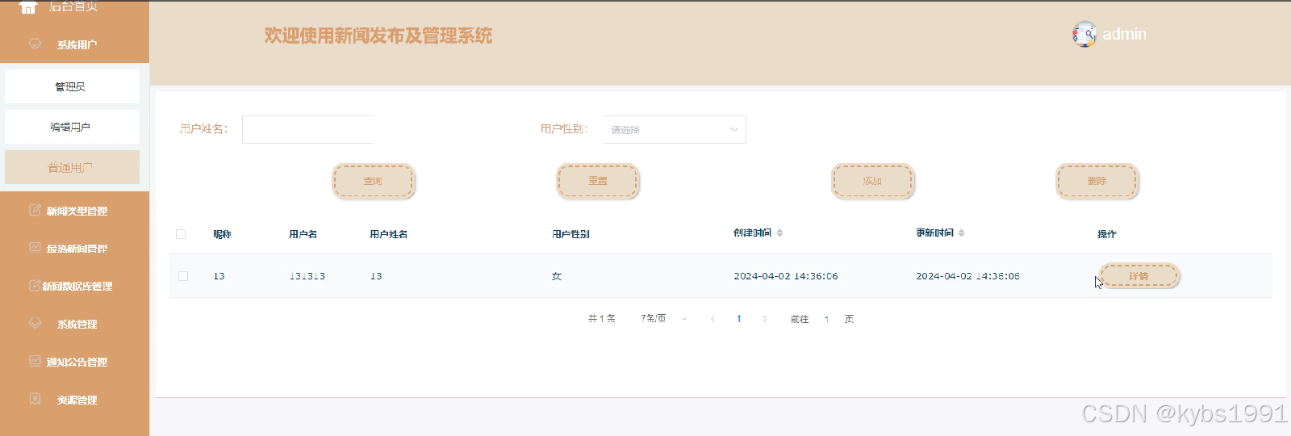1291x436 pixels.
Task: Click the update time cell in the 更新时间 column
Action: [967, 276]
